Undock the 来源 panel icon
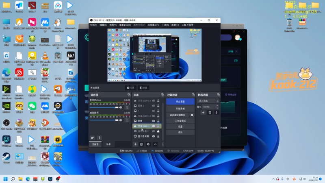The image size is (325, 183). pos(162,95)
